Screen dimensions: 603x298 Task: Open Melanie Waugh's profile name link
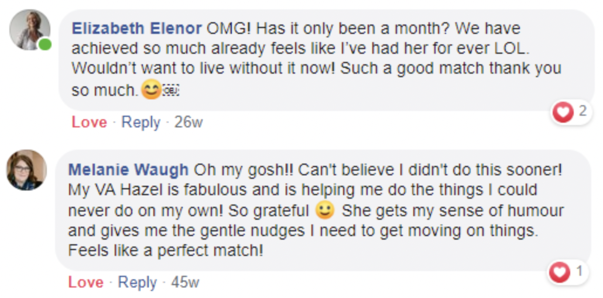point(128,169)
